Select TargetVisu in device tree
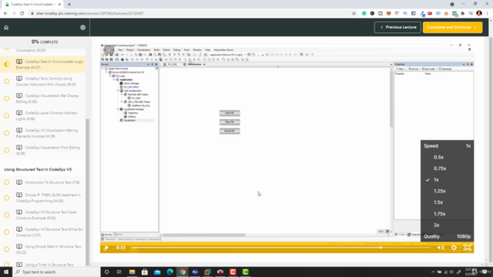The height and width of the screenshot is (277, 493). pyautogui.click(x=132, y=113)
